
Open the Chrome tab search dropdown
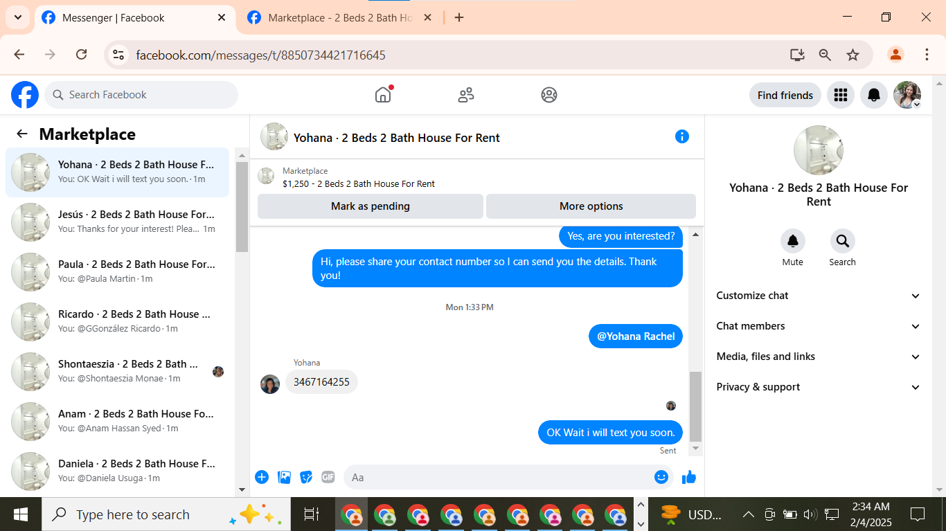tap(17, 18)
